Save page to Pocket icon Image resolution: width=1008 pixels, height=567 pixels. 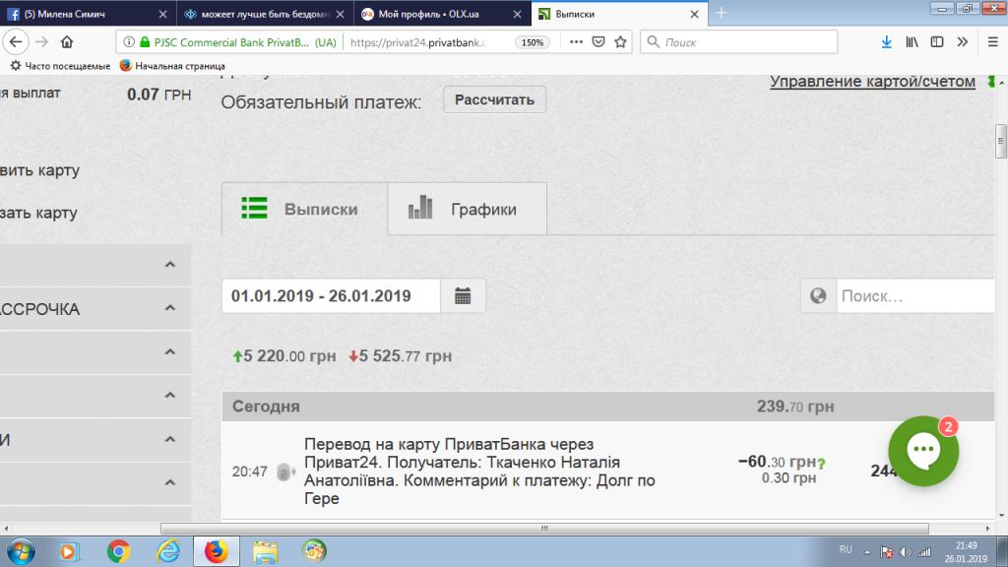click(x=598, y=41)
